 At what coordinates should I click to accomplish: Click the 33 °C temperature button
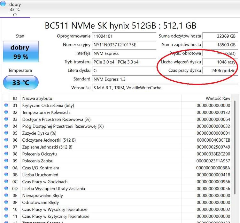click(x=21, y=83)
